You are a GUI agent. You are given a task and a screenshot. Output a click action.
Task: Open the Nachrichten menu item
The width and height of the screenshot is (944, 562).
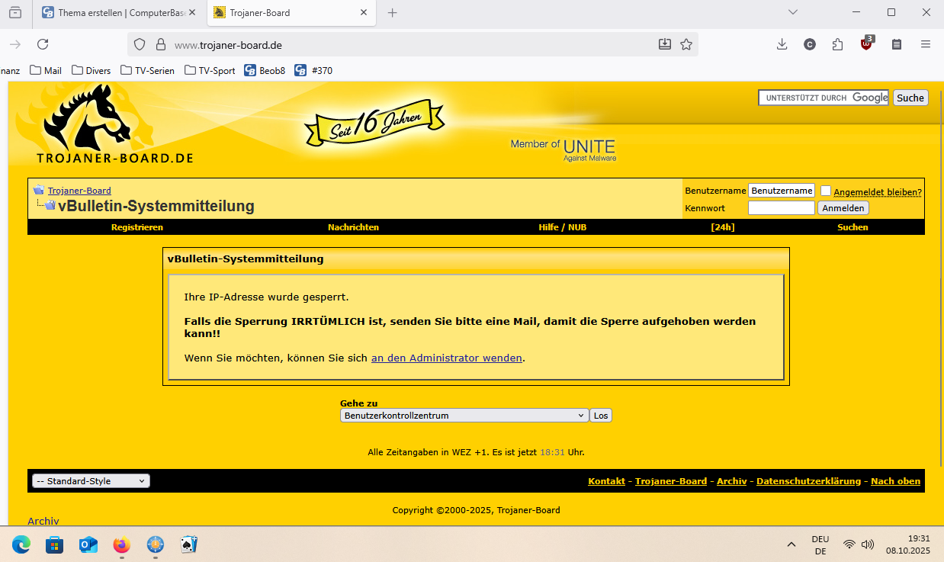353,227
